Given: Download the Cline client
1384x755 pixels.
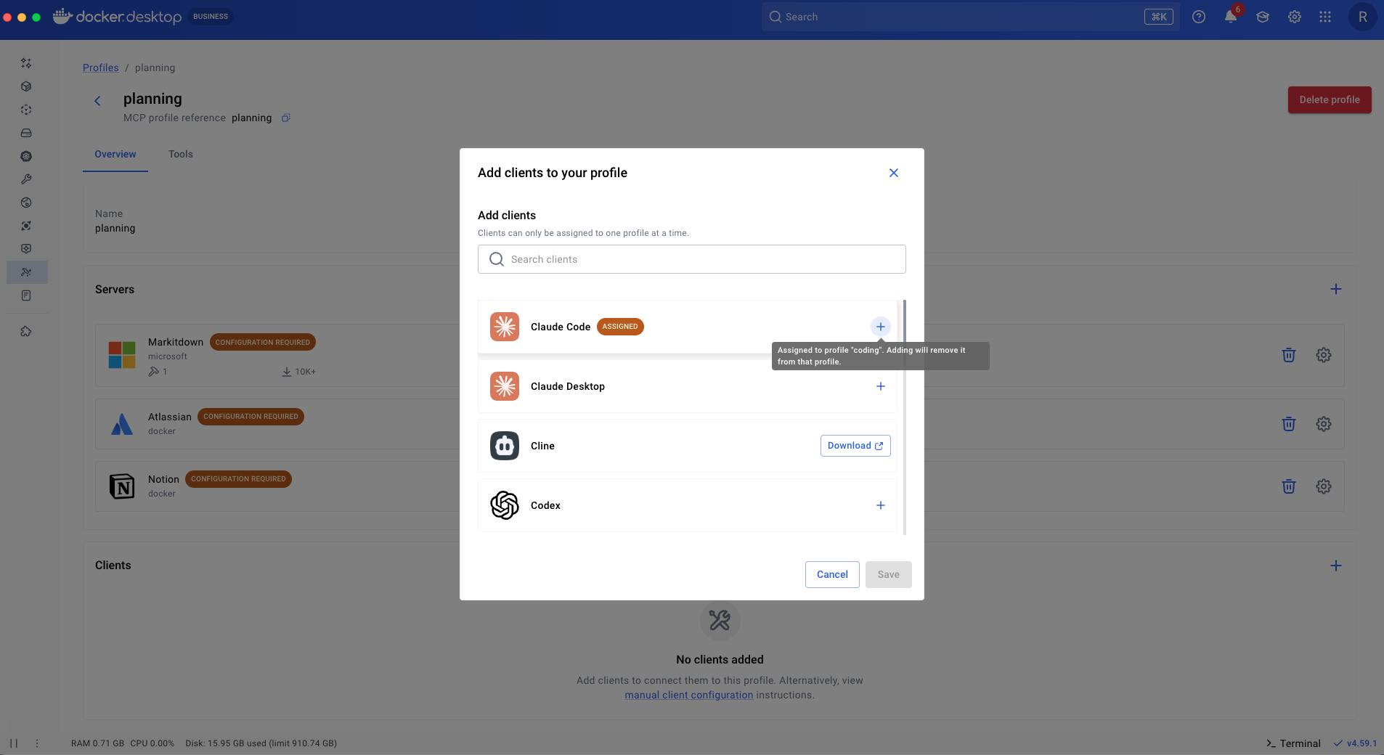Looking at the screenshot, I should tap(855, 446).
